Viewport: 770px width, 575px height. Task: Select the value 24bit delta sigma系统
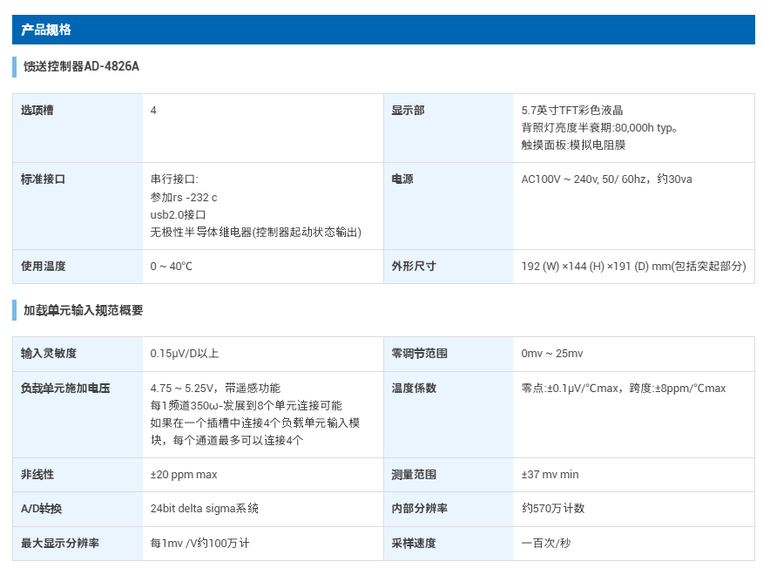coord(205,509)
